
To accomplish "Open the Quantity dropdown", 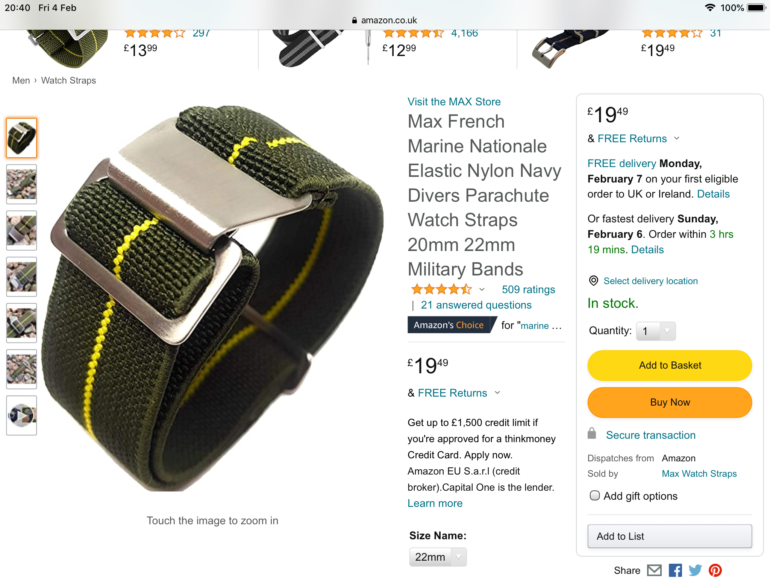I will click(x=656, y=331).
